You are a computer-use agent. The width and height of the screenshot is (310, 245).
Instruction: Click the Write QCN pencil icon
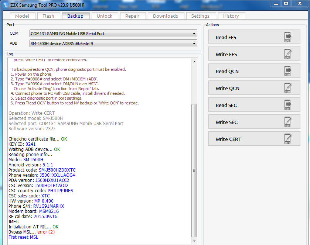point(288,88)
